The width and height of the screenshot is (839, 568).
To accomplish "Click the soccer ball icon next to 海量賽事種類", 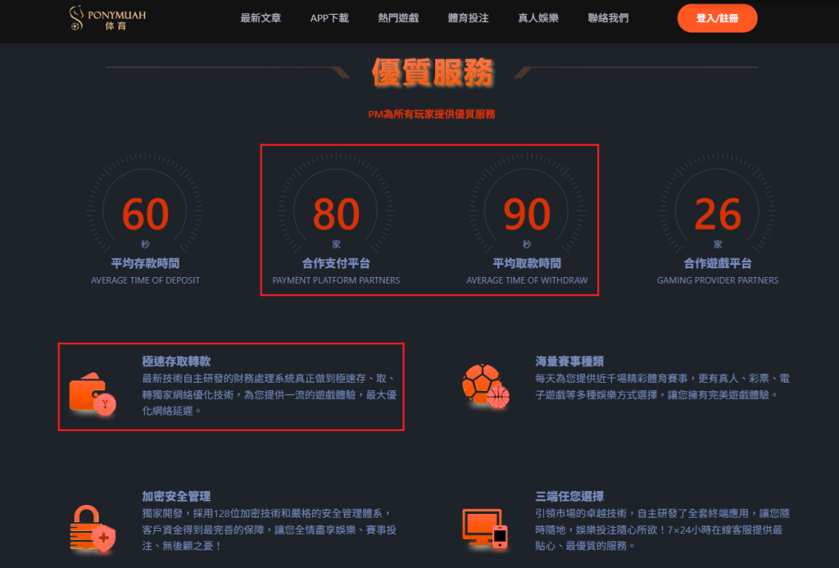I will [x=482, y=382].
